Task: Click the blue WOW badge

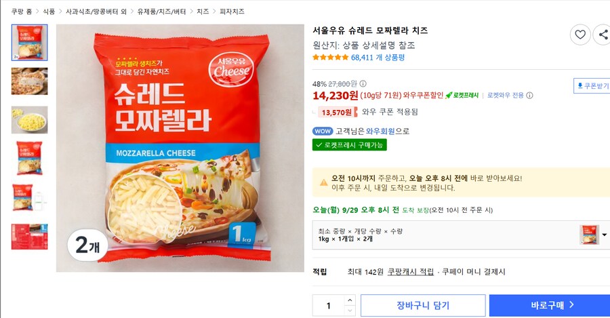Action: [x=323, y=131]
